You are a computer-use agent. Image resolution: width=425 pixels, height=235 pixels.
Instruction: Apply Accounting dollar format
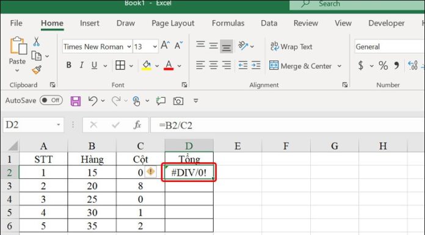click(x=361, y=65)
